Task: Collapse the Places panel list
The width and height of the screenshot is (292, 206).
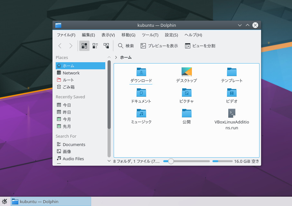Action: [x=109, y=57]
